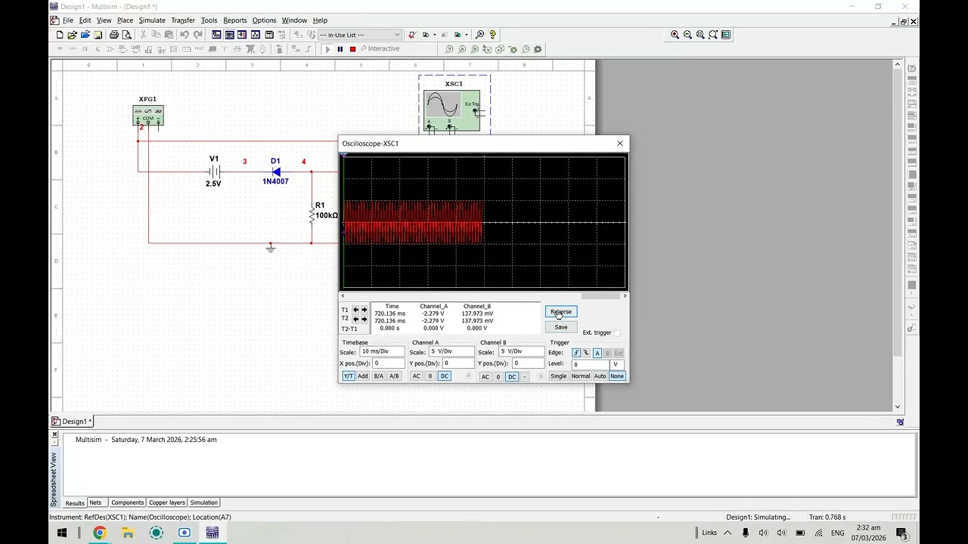Move cursor T2 right in oscilloscope

tap(364, 319)
